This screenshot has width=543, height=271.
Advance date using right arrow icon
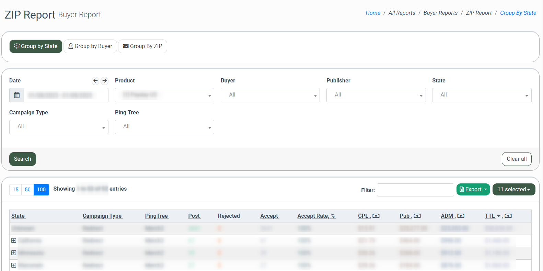(x=105, y=81)
